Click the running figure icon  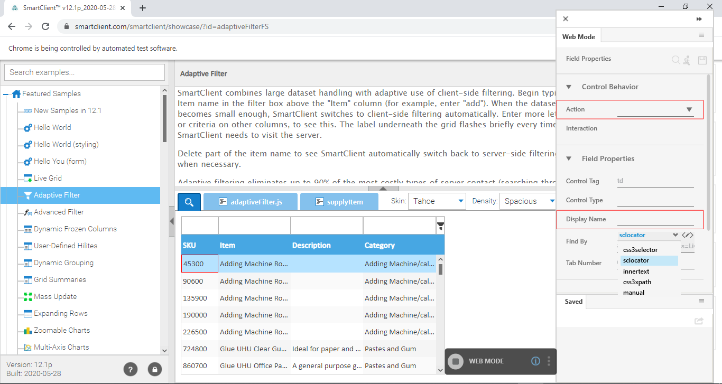click(x=687, y=60)
